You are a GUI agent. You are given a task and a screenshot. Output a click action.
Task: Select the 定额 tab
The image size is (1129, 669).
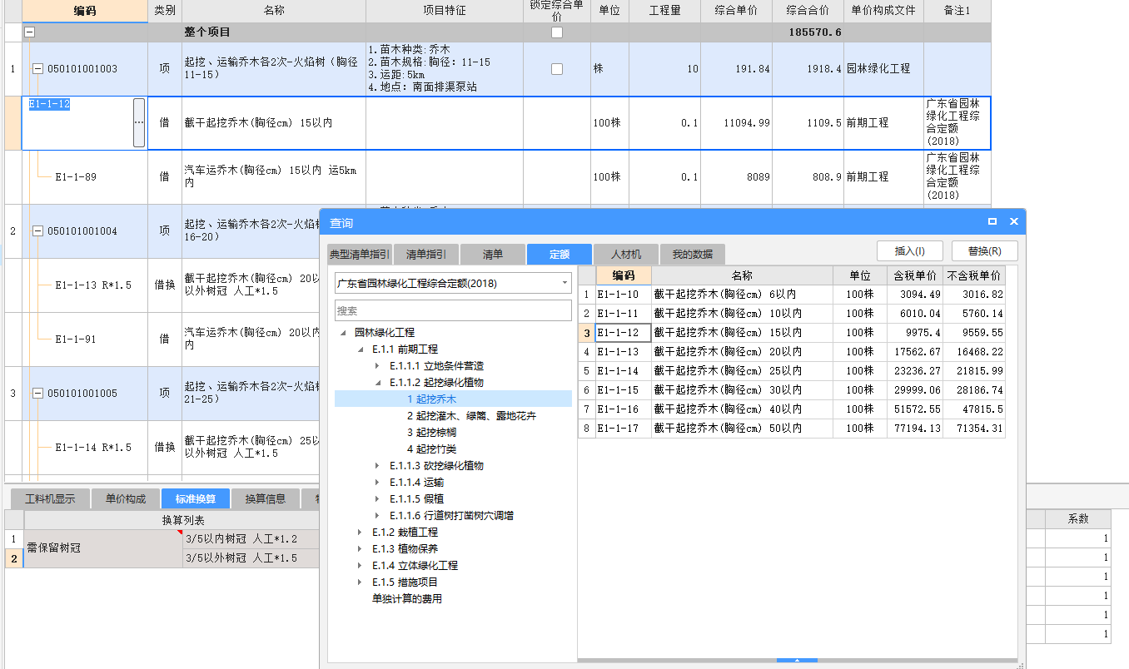560,255
